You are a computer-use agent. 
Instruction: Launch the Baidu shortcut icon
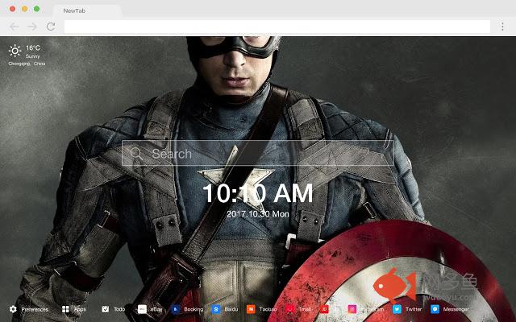216,309
